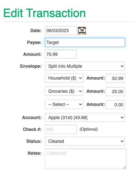Edit the total Amount field 75.99
Image resolution: width=135 pixels, height=172 pixels.
(x=61, y=54)
